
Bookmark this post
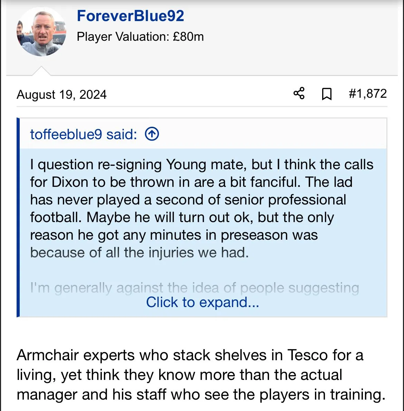(x=326, y=94)
